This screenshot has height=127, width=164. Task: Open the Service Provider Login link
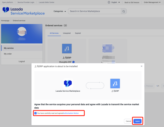click(26, 2)
